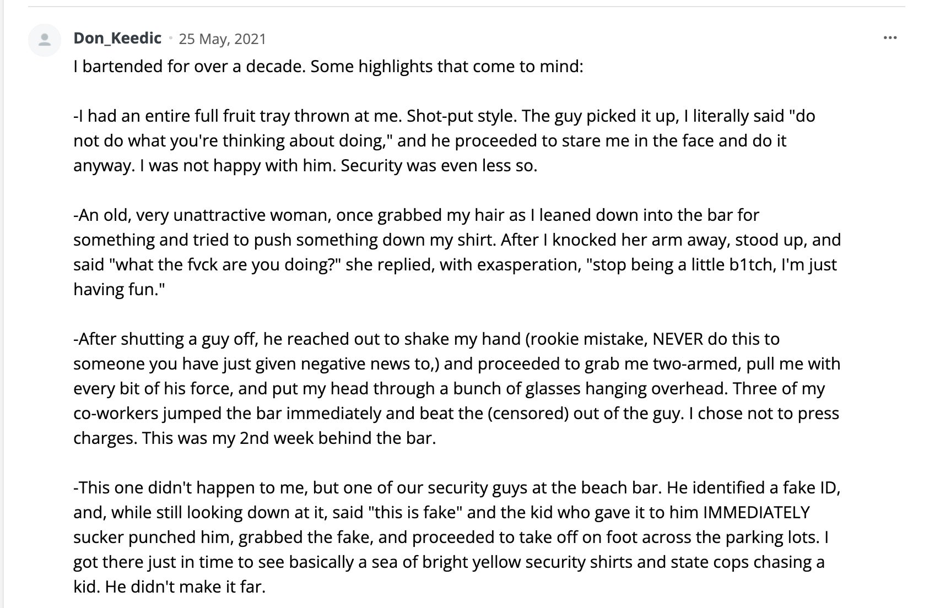
Task: Click the capitalized word "NEVER"
Action: tap(678, 339)
